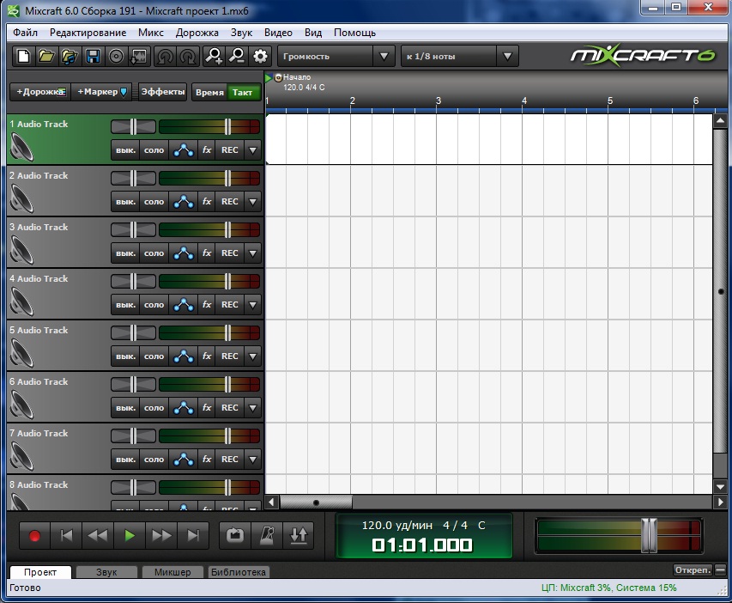
Task: Click the Такт button
Action: [x=242, y=93]
